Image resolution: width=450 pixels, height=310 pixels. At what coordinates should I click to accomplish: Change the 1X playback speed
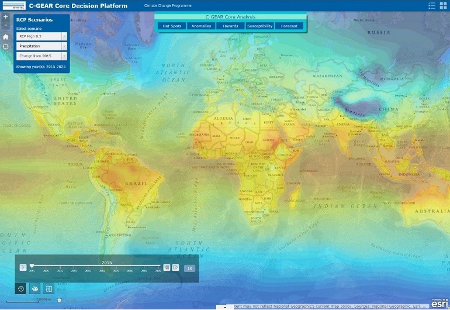coord(189,268)
